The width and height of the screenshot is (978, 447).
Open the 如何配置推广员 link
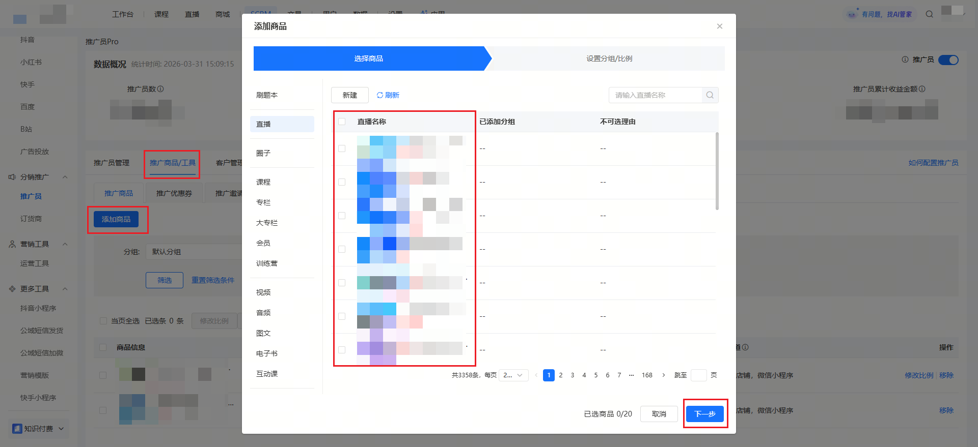[x=933, y=163]
